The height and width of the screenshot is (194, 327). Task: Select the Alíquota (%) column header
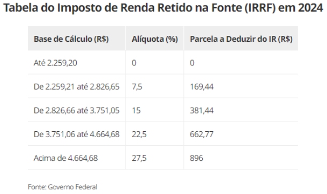pyautogui.click(x=155, y=39)
